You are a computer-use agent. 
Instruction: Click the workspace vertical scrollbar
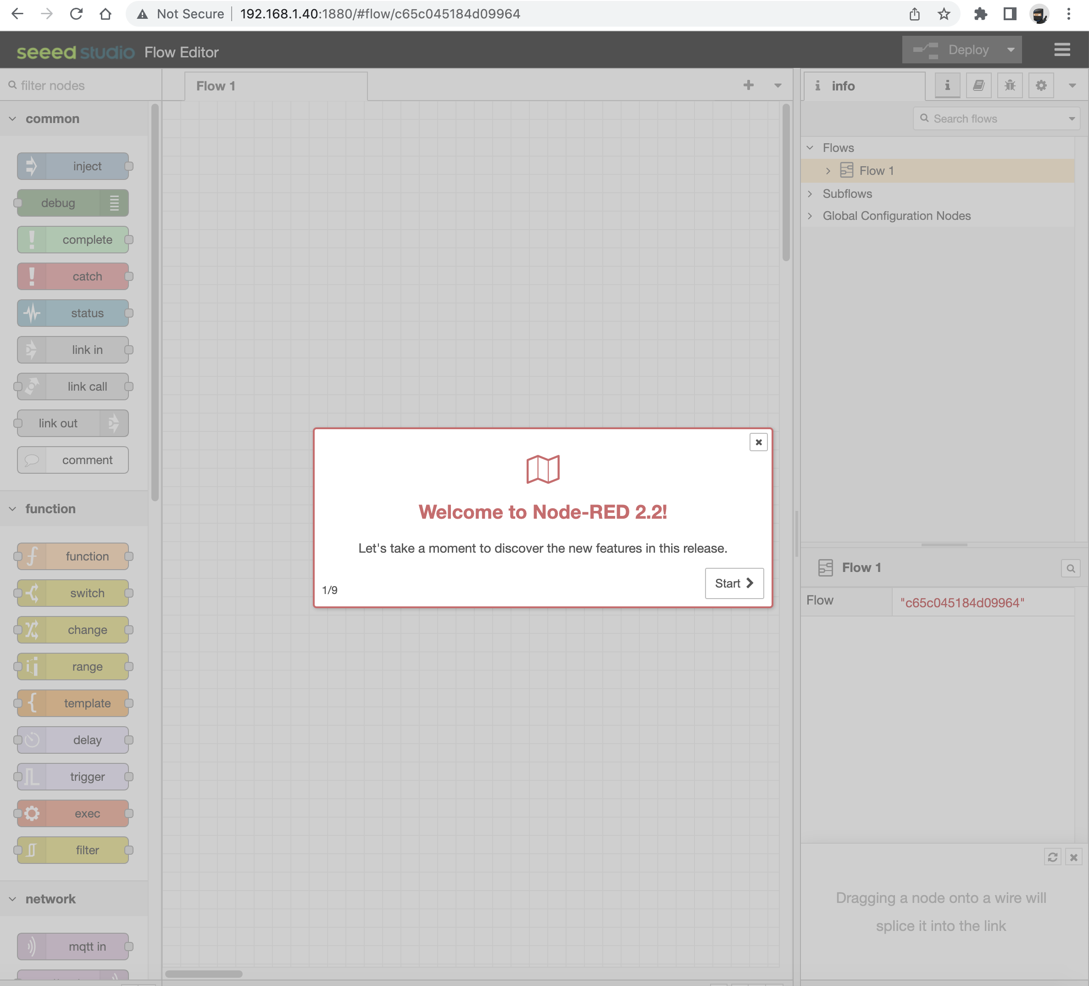(786, 183)
